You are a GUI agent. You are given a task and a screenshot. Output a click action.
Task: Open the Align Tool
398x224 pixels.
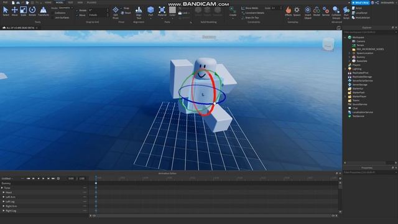tap(139, 12)
